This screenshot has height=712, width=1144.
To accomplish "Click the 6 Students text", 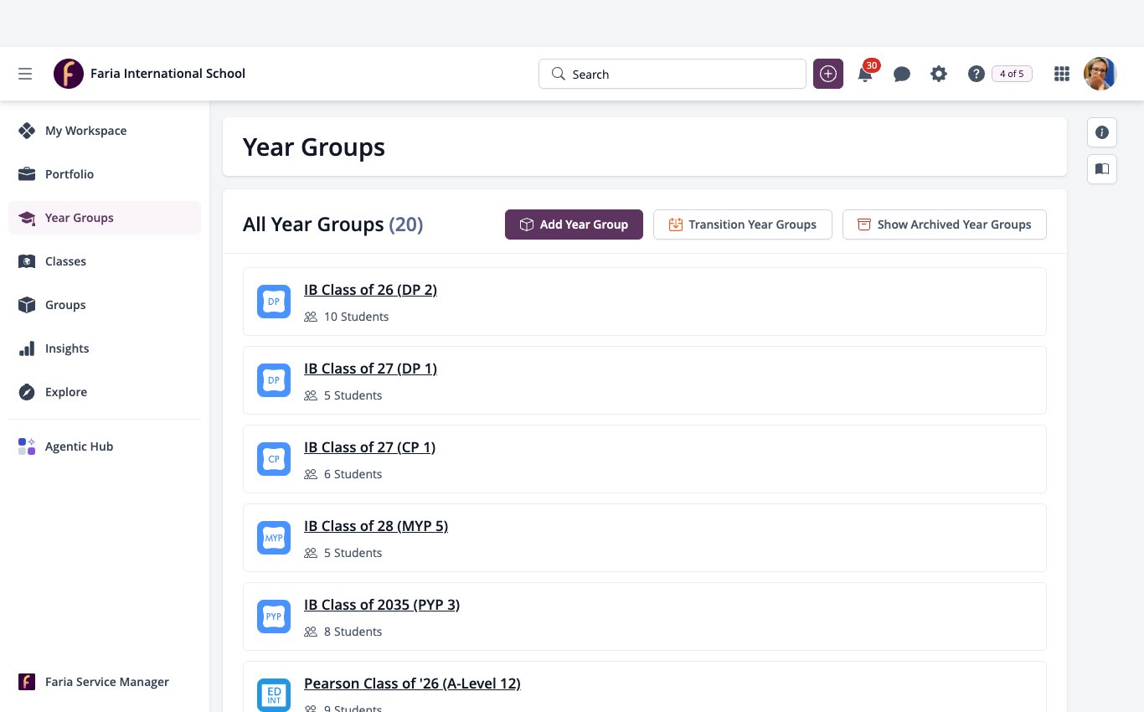I will pyautogui.click(x=353, y=474).
